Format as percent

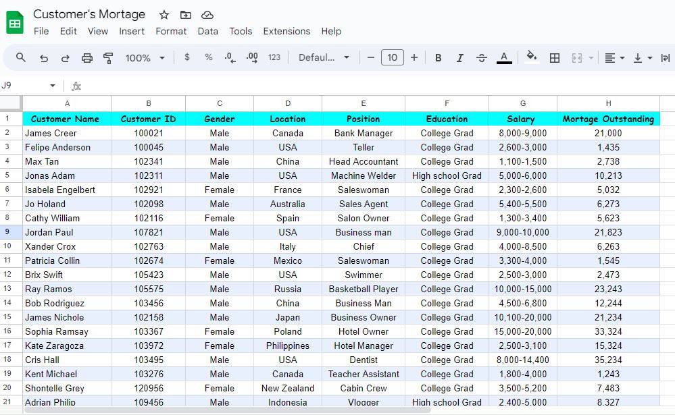(x=209, y=57)
